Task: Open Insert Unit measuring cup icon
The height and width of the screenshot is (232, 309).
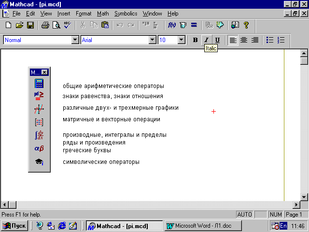Action: point(183,25)
